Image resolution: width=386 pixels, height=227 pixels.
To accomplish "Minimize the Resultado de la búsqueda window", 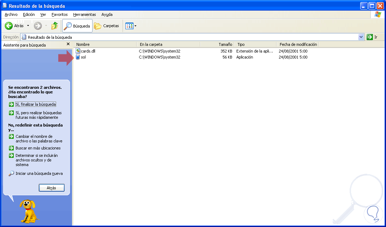I will pos(364,6).
